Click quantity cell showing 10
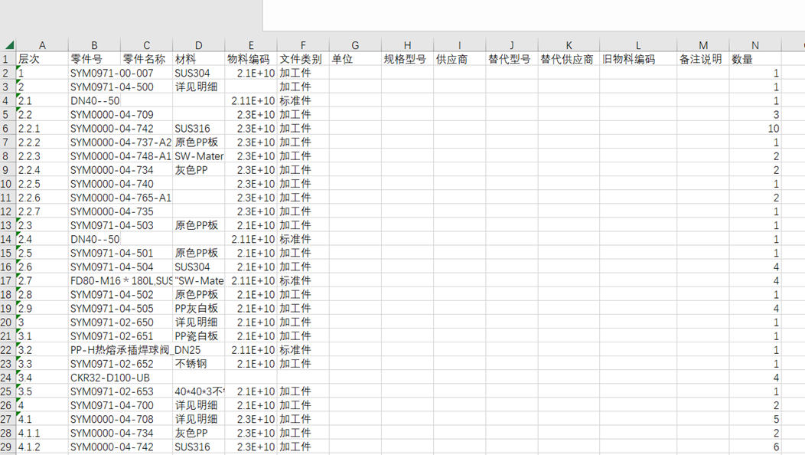805x455 pixels. [755, 129]
